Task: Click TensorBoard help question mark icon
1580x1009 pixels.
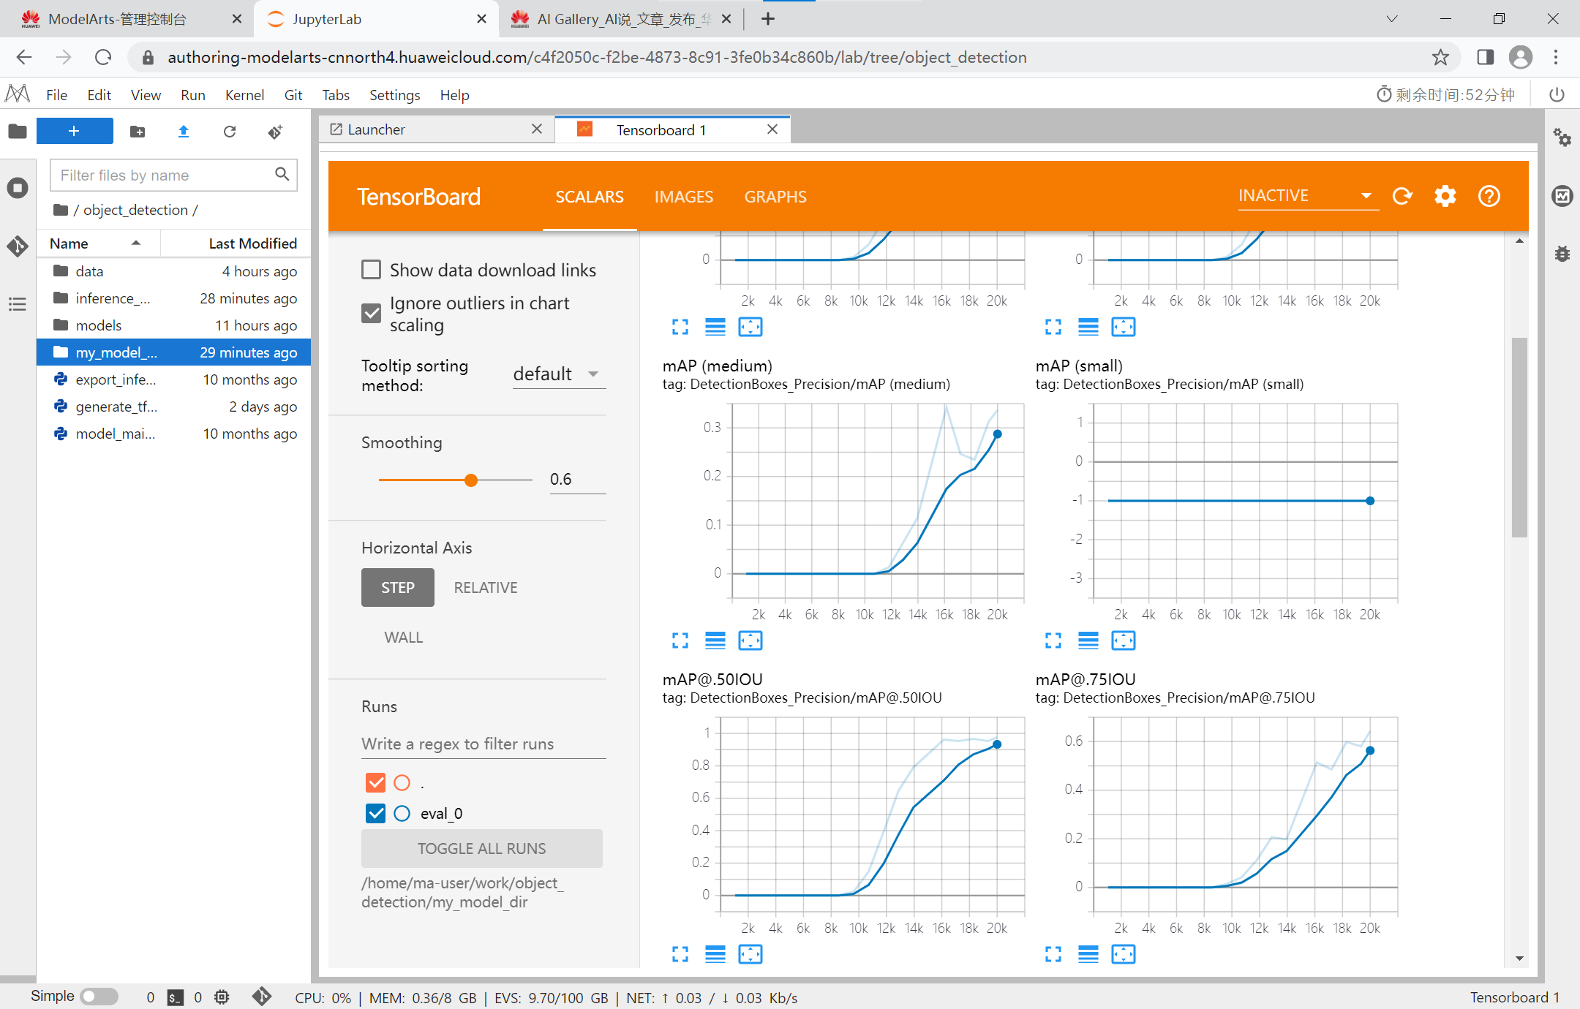Action: coord(1489,196)
